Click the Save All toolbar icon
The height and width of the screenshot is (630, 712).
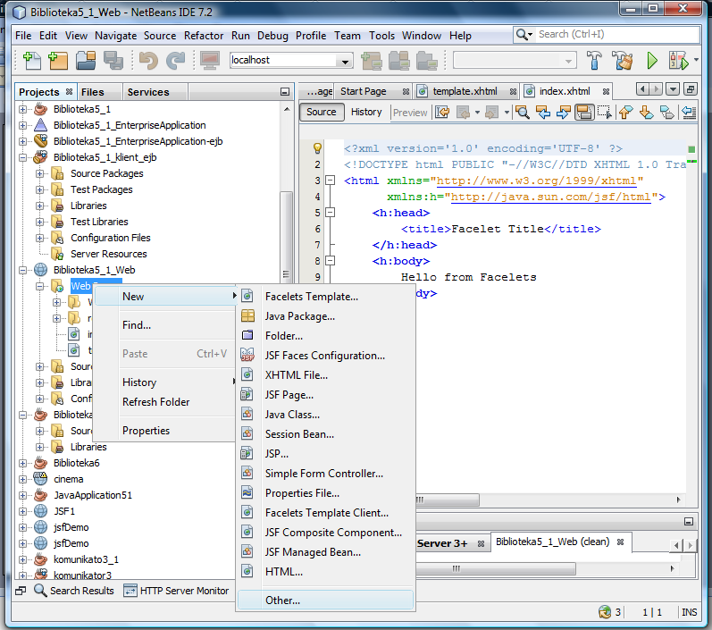(x=113, y=61)
